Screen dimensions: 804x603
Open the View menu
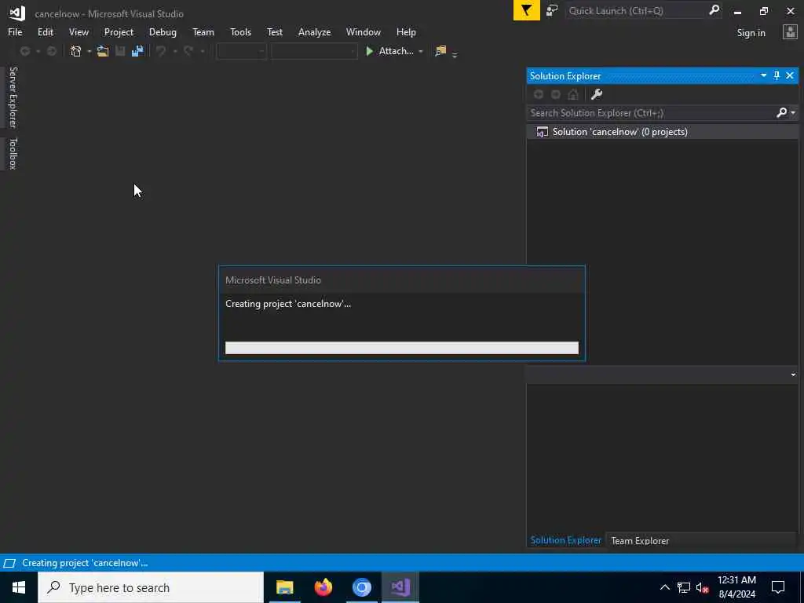pos(79,31)
